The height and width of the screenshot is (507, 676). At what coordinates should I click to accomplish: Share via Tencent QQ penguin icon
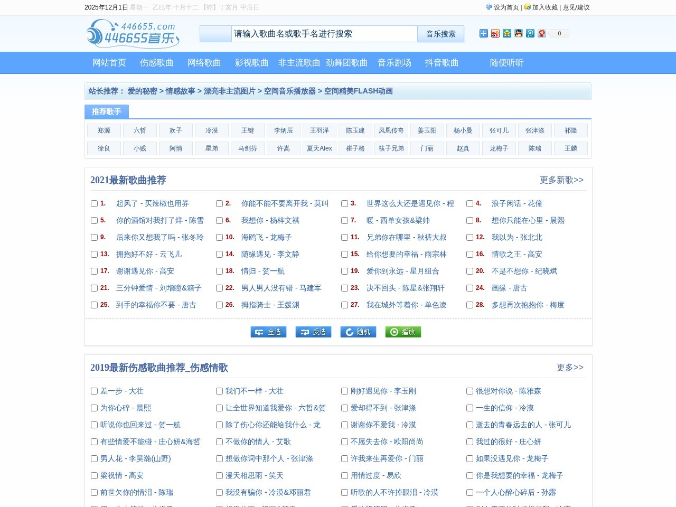coord(518,33)
